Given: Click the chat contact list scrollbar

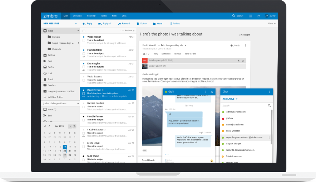Looking at the screenshot, I should point(272,127).
